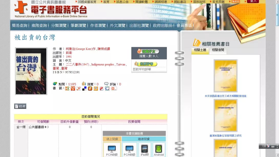Click the 推薦好友 recommend-to-friend button
279x157 pixels.
(x=148, y=51)
